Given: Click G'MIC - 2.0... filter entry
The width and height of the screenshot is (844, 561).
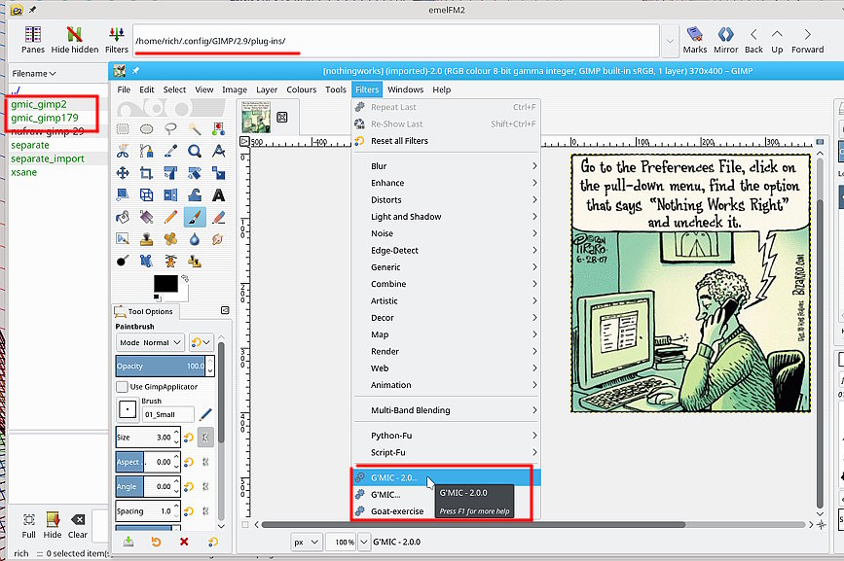Looking at the screenshot, I should click(x=446, y=477).
